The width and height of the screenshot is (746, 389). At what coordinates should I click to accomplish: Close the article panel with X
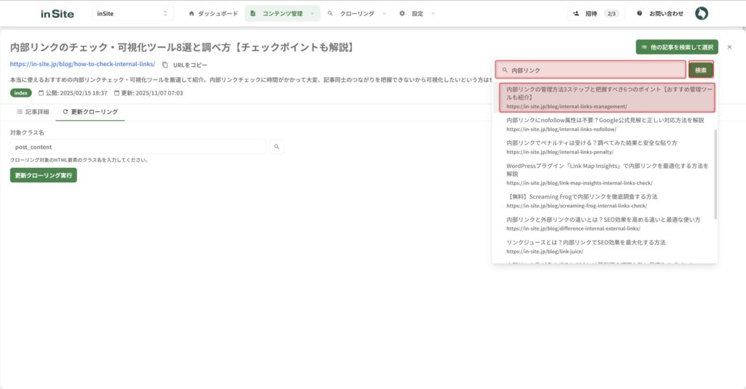click(729, 47)
